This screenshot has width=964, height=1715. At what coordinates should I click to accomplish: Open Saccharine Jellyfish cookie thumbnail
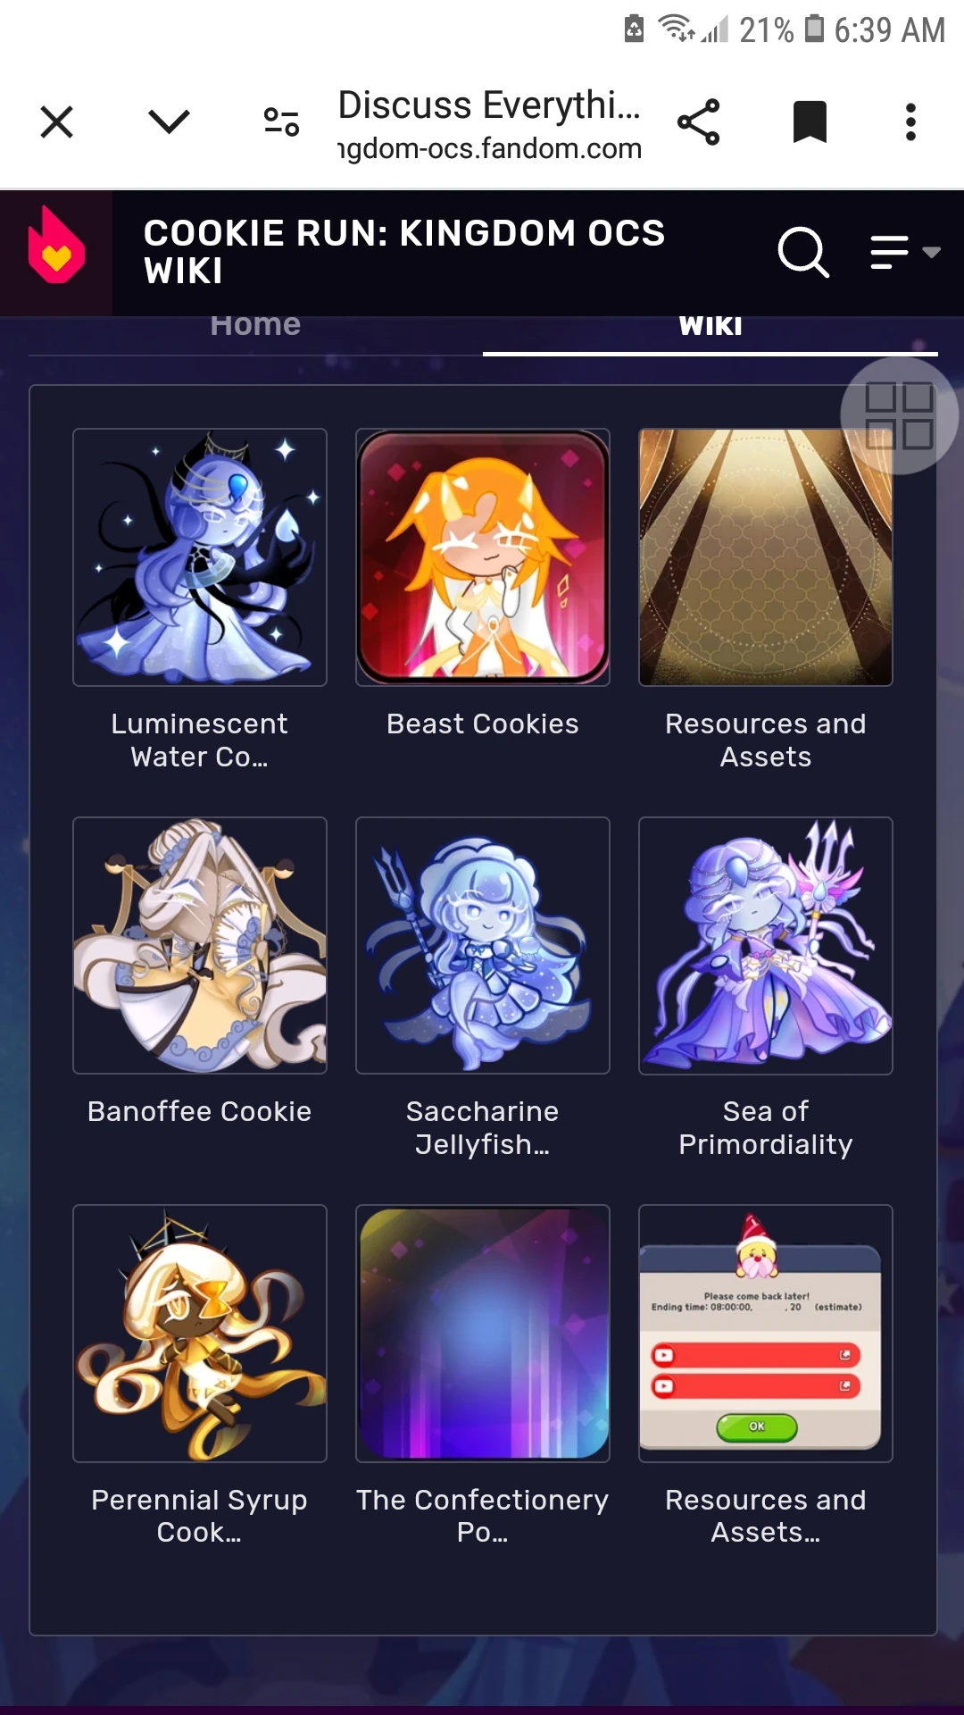coord(483,946)
